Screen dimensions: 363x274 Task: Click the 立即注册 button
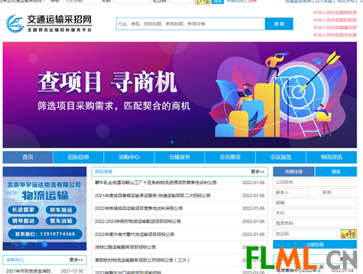pos(315,244)
